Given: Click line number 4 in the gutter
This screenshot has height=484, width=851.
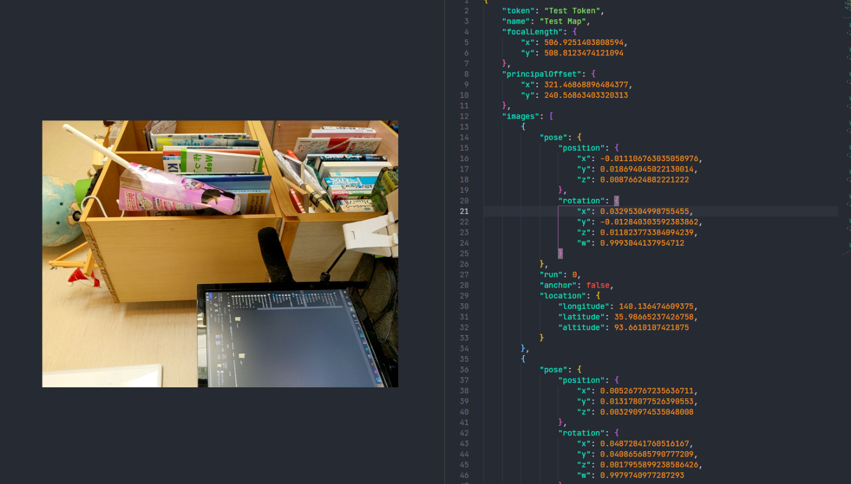Looking at the screenshot, I should (x=466, y=32).
